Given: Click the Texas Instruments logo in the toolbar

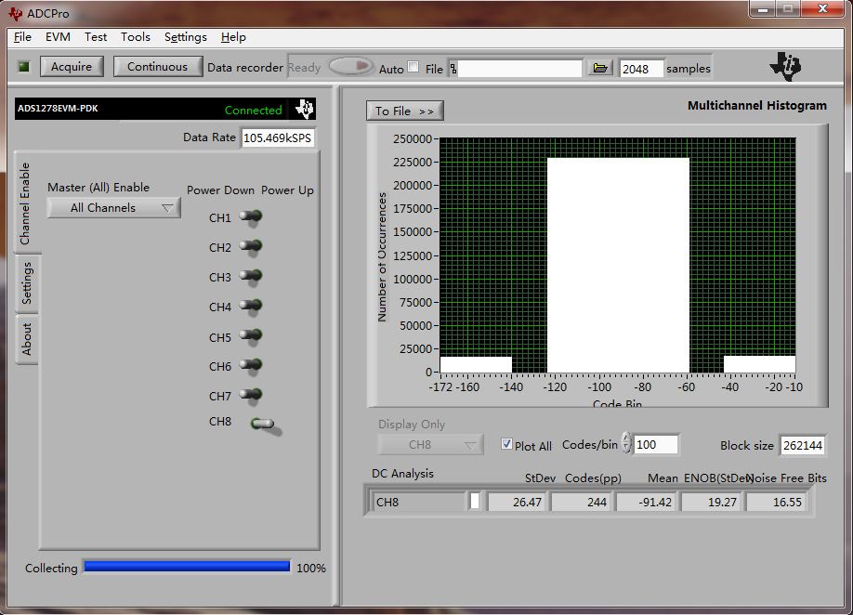Looking at the screenshot, I should coord(785,66).
